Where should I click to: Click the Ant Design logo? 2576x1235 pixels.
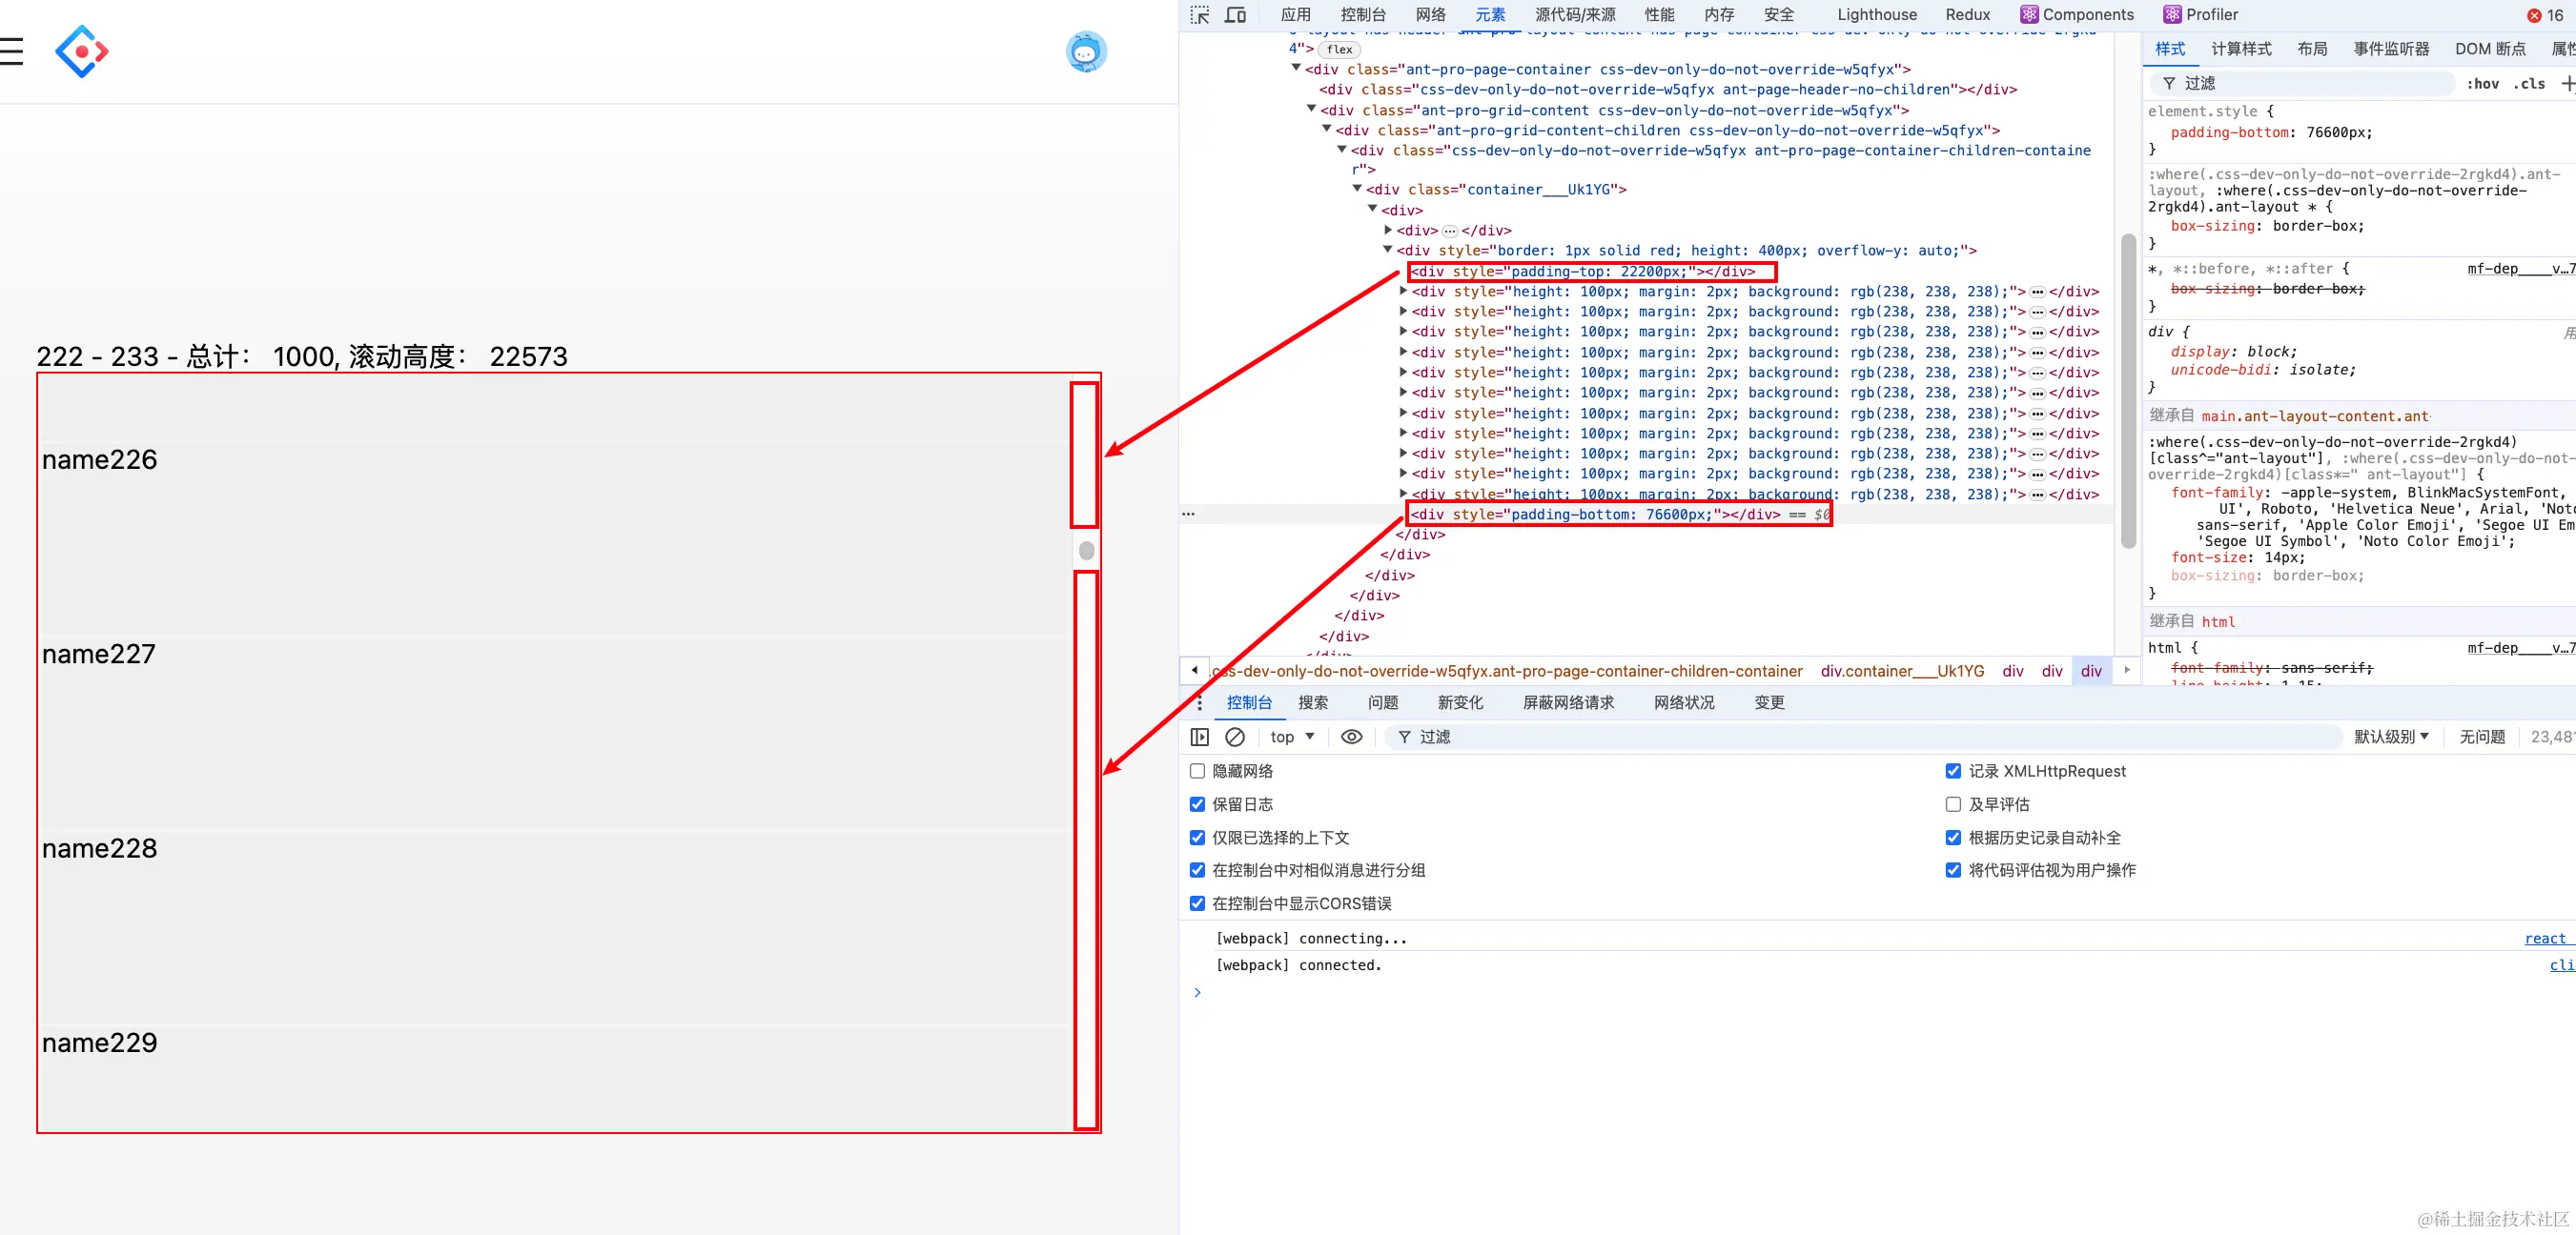click(x=82, y=51)
